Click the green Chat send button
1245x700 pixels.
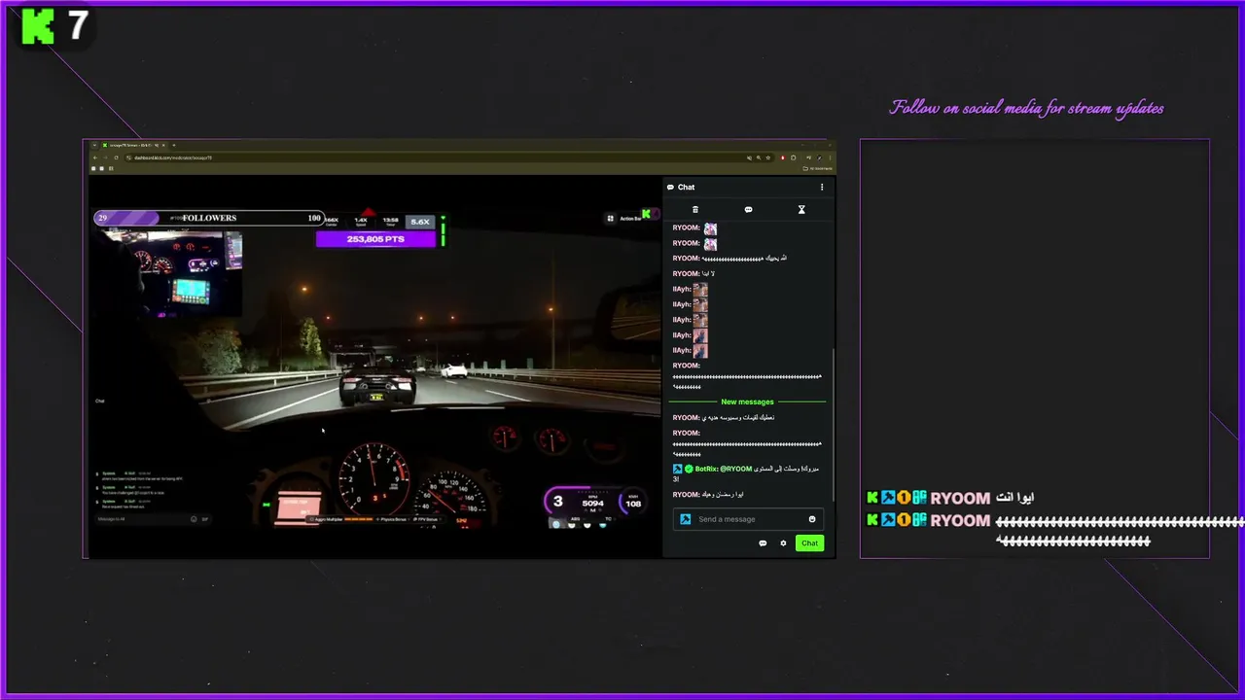point(809,542)
